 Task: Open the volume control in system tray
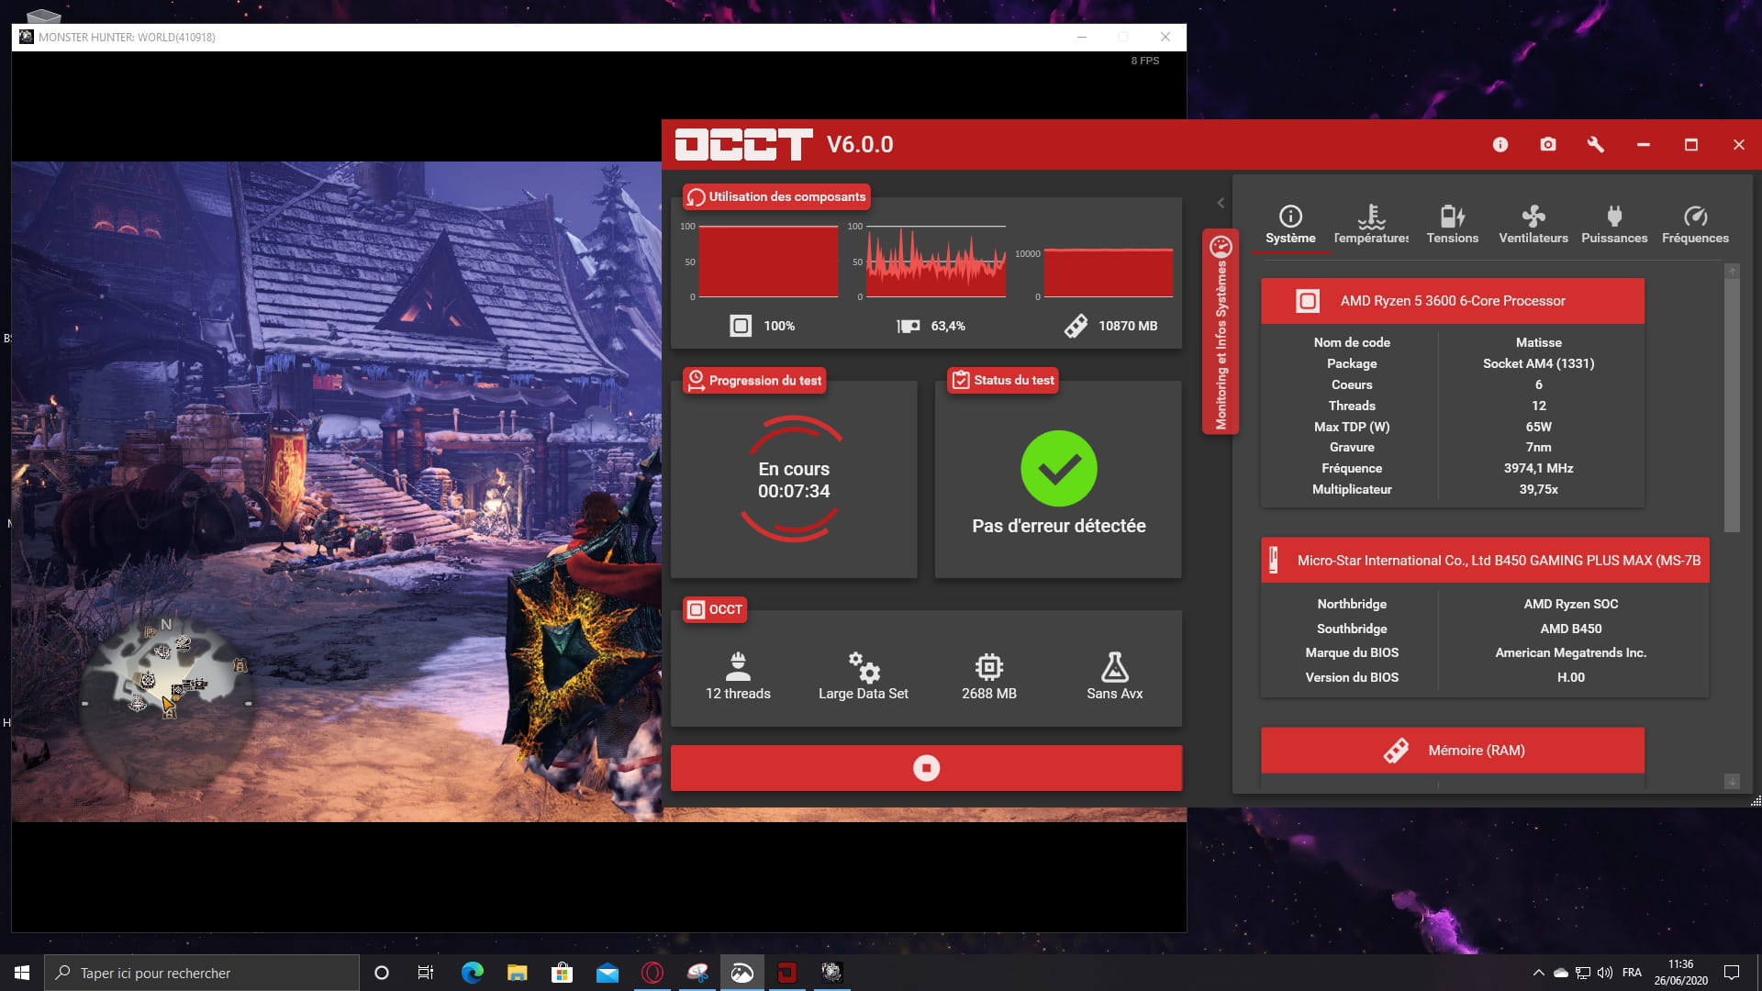click(1604, 973)
